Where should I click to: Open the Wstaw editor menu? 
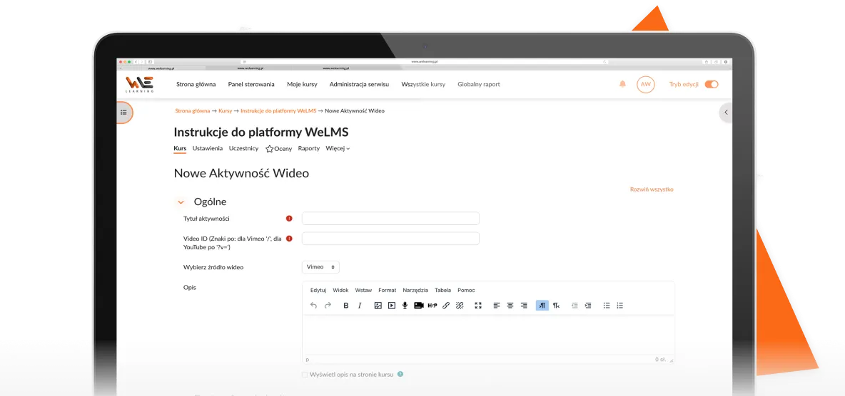[363, 290]
